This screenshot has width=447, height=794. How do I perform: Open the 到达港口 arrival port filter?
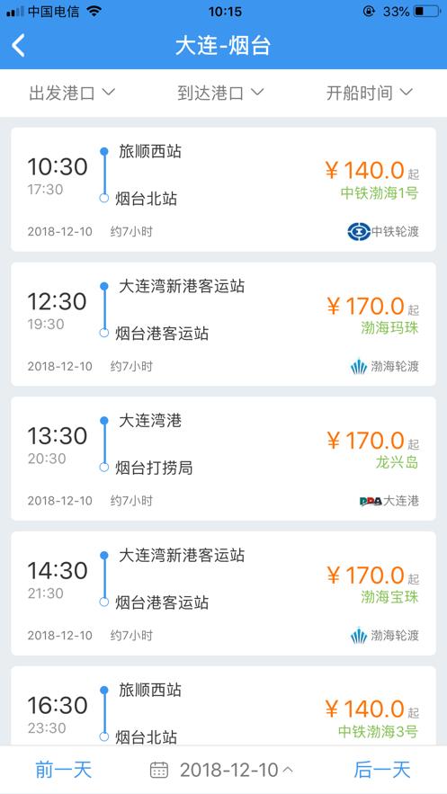tap(220, 94)
